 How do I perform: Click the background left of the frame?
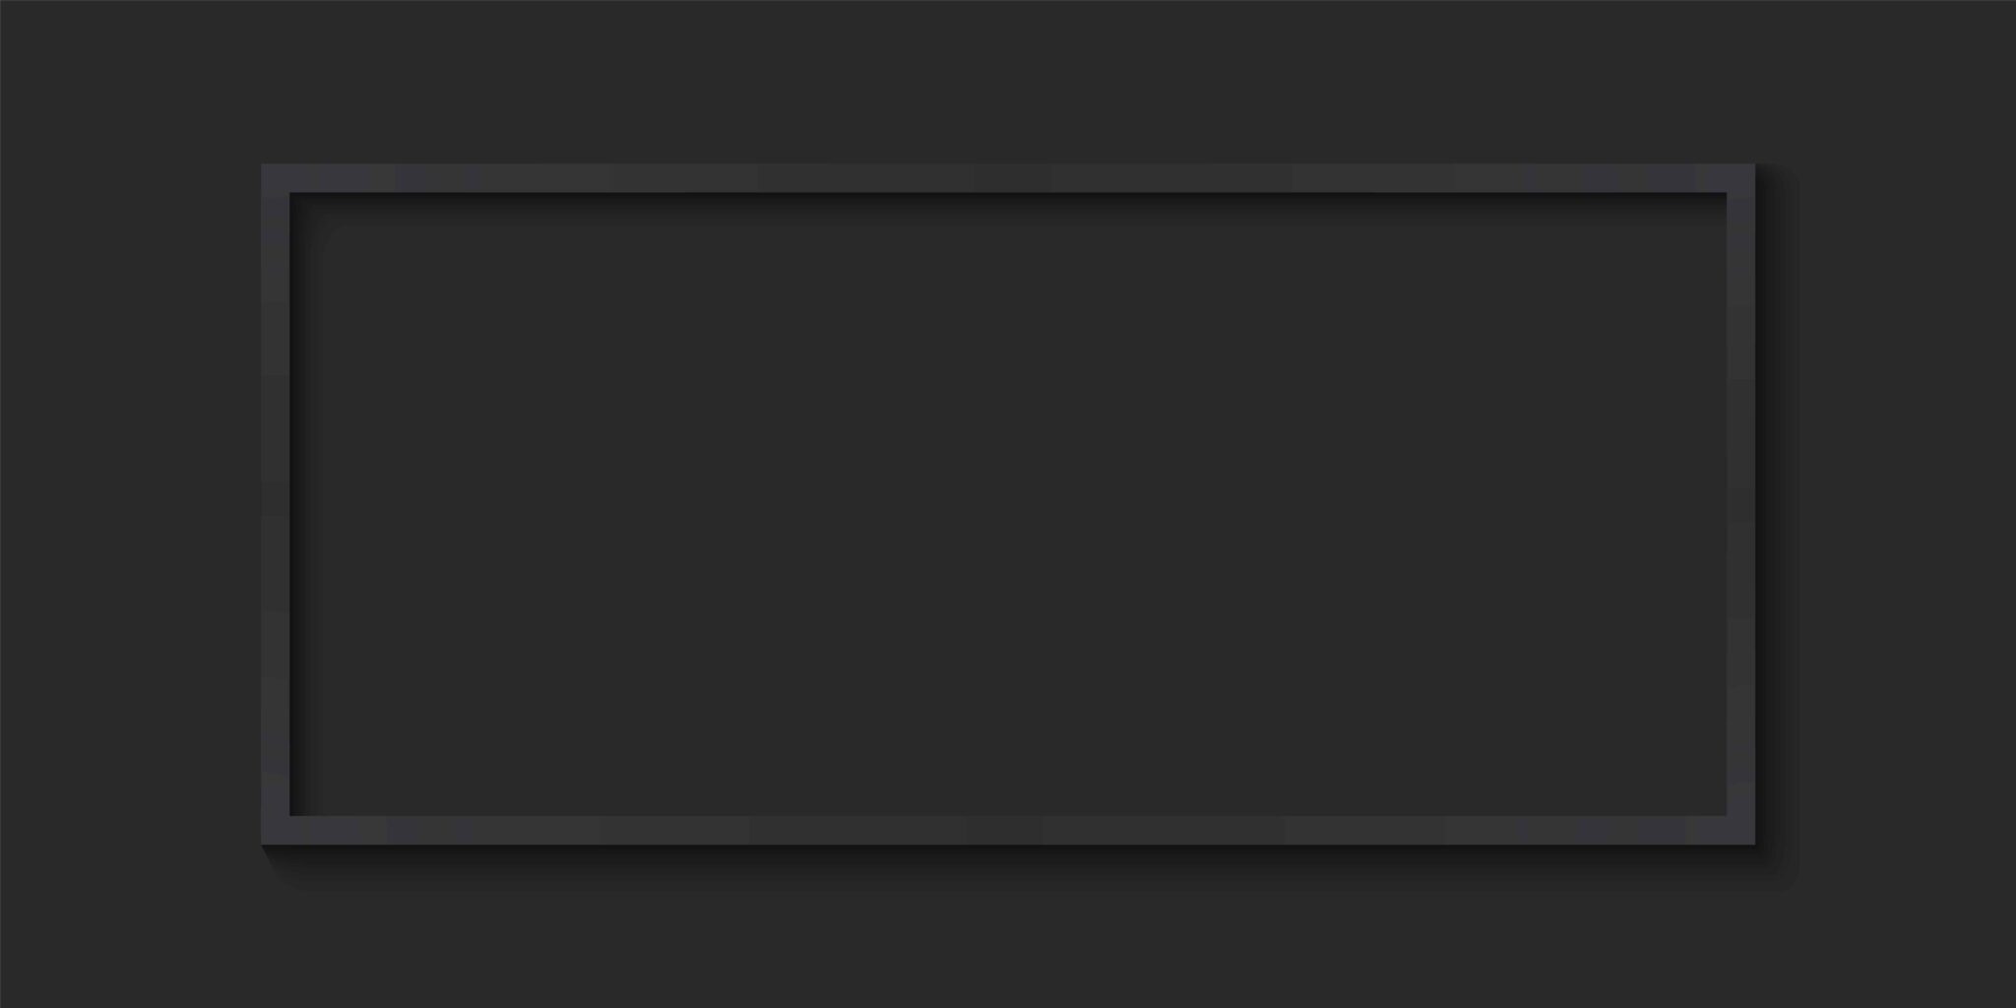pos(130,504)
